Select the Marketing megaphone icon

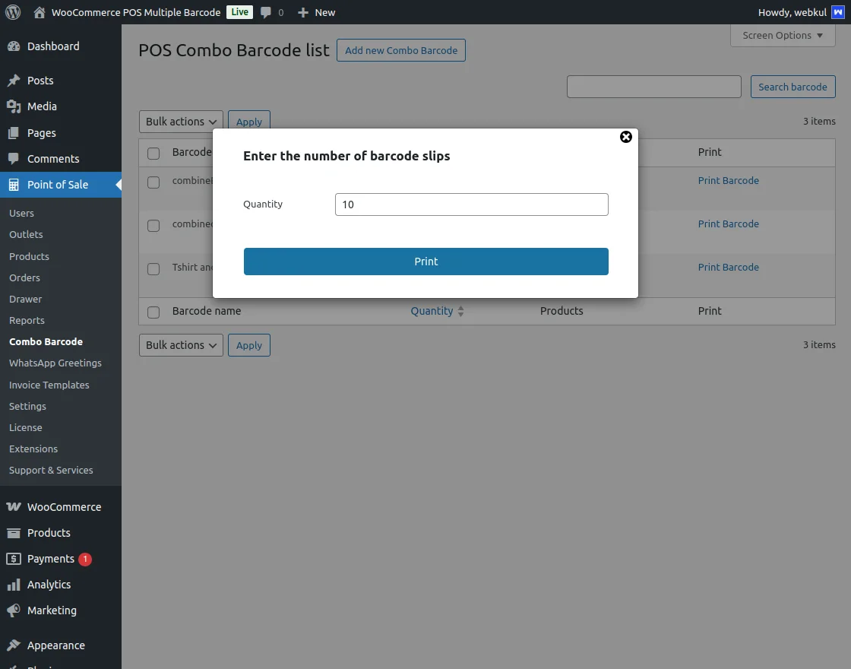(15, 610)
